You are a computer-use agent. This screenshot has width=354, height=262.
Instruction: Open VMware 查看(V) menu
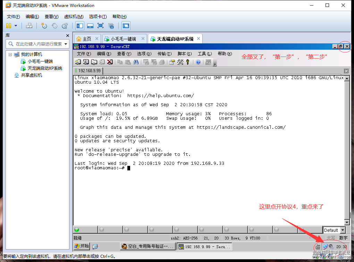click(51, 16)
